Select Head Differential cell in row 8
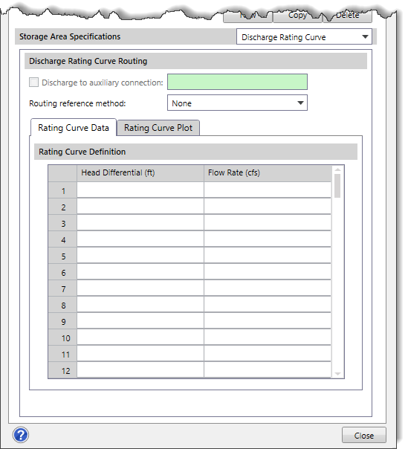The image size is (408, 449). click(x=140, y=304)
